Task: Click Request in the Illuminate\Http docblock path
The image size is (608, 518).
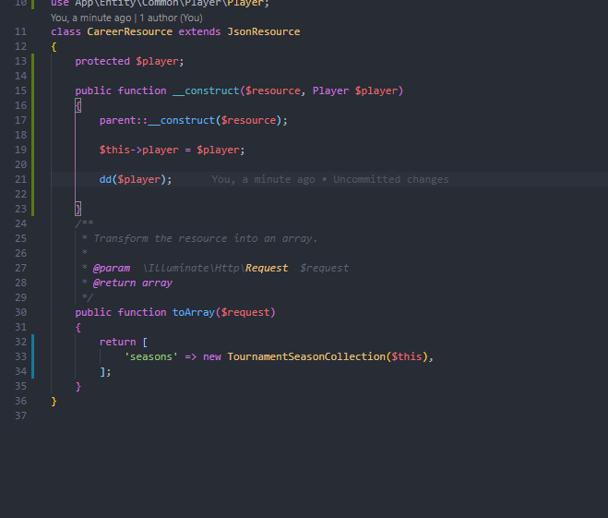Action: [x=267, y=268]
